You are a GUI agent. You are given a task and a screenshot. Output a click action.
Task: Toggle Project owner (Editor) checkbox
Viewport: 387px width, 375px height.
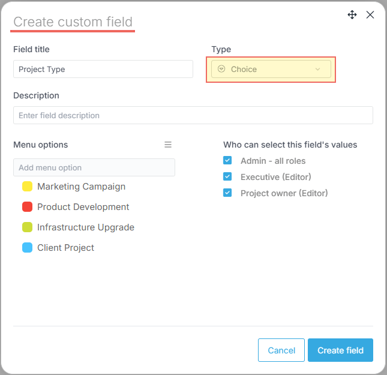pos(227,193)
